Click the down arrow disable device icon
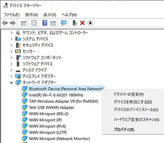 tap(90, 23)
